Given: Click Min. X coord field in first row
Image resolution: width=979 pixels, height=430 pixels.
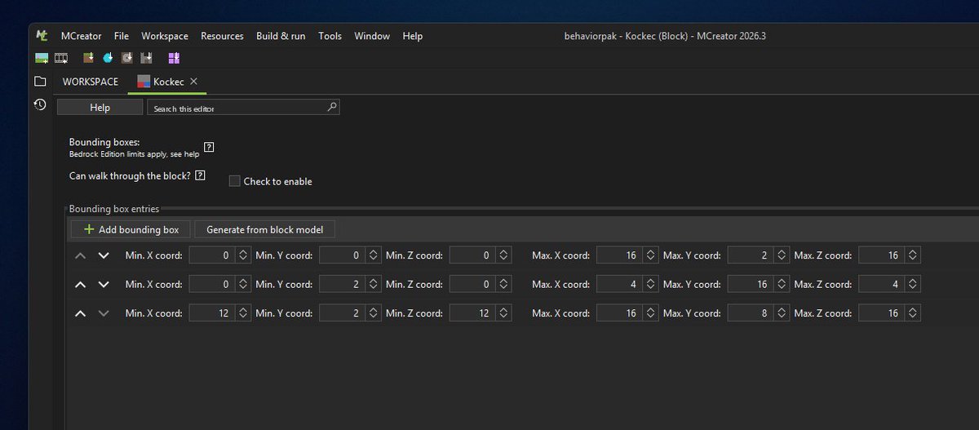Looking at the screenshot, I should pyautogui.click(x=212, y=255).
